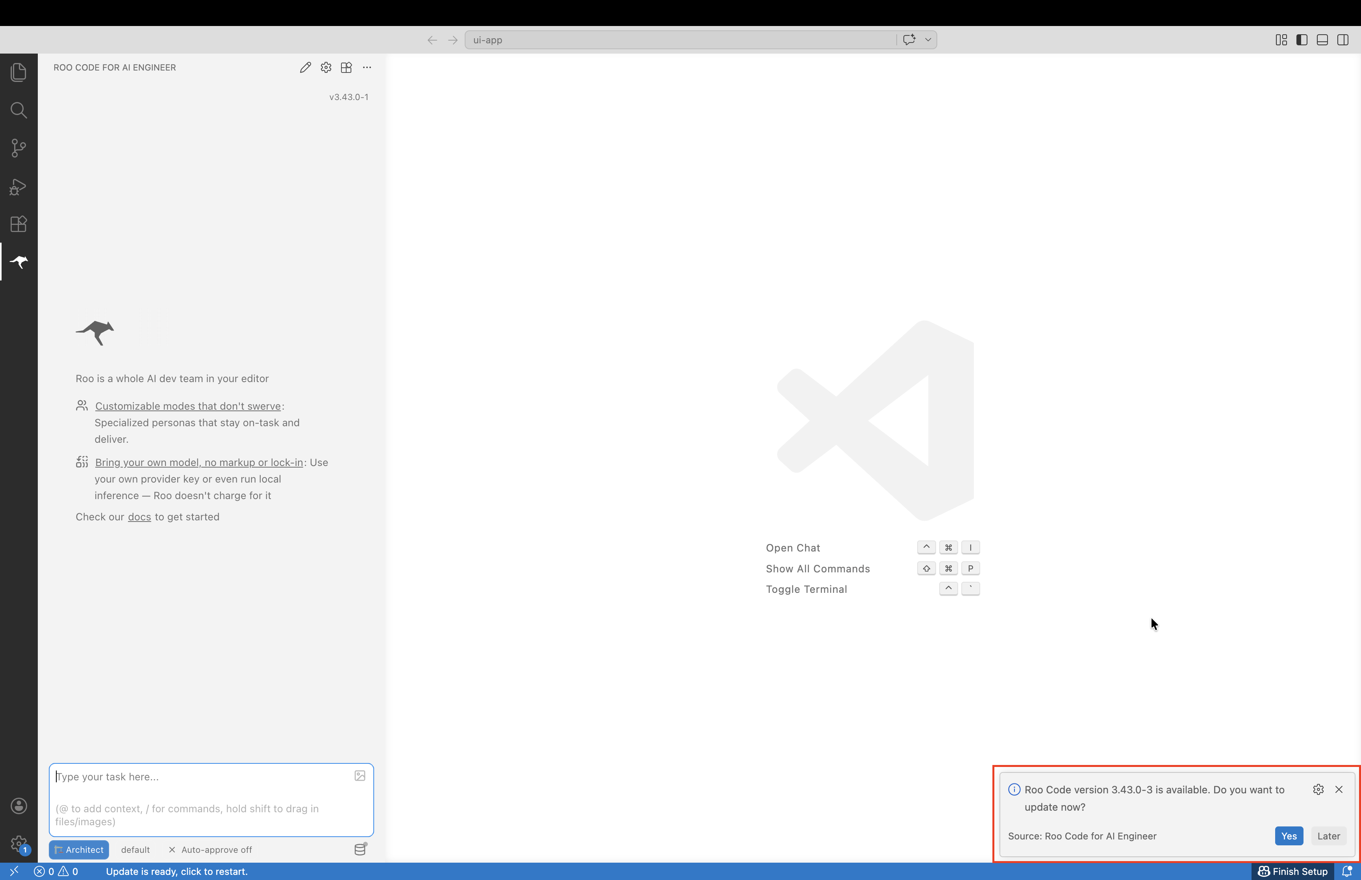Open the Architect mode selector
This screenshot has width=1361, height=880.
79,849
